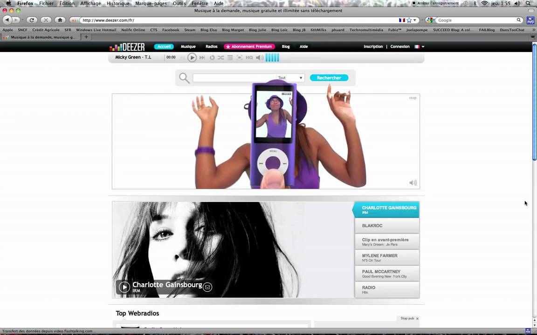Stop the iPod video advertisement
Screen dimensions: 537x335
tap(413, 98)
